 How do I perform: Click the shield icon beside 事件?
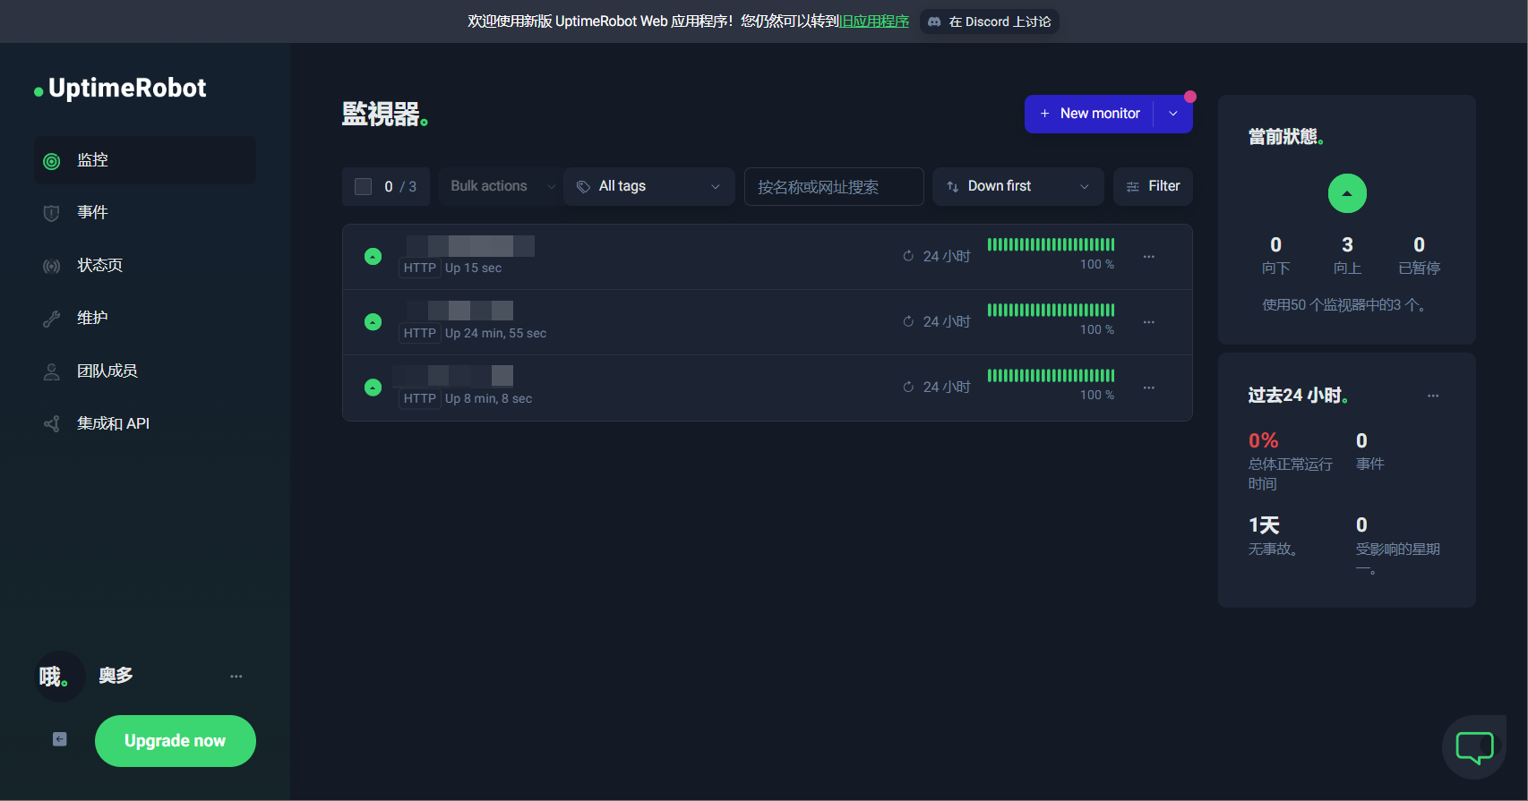pos(52,213)
